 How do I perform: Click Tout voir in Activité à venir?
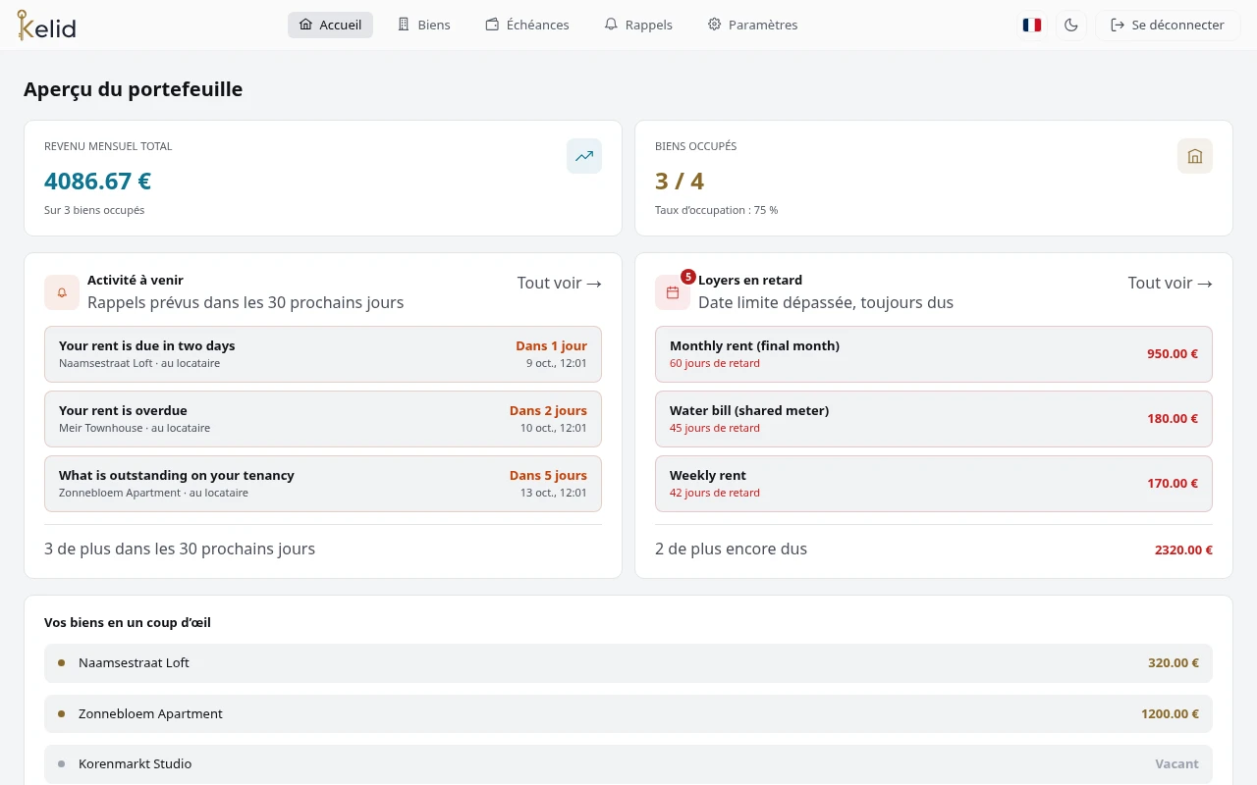(x=560, y=283)
